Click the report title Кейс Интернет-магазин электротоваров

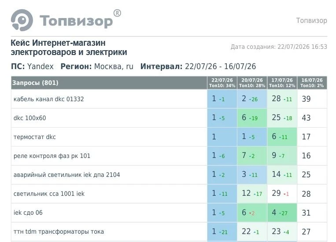[69, 48]
